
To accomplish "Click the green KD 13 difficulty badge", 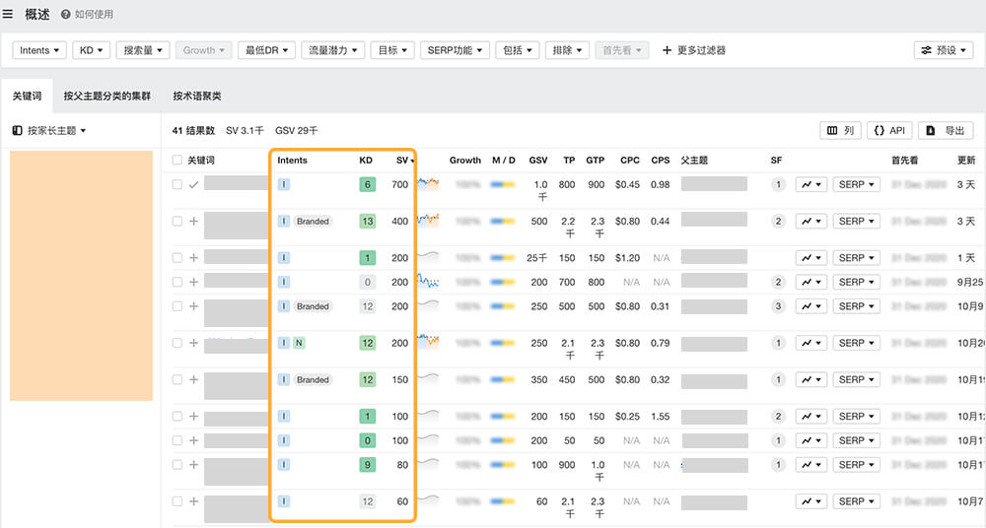I will (x=367, y=222).
